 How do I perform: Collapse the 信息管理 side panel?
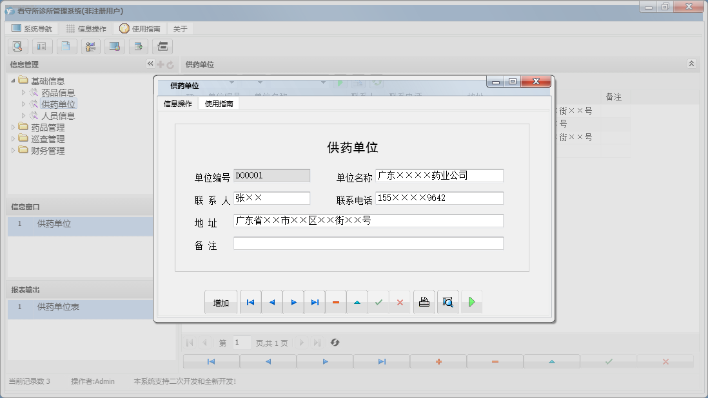click(x=150, y=64)
